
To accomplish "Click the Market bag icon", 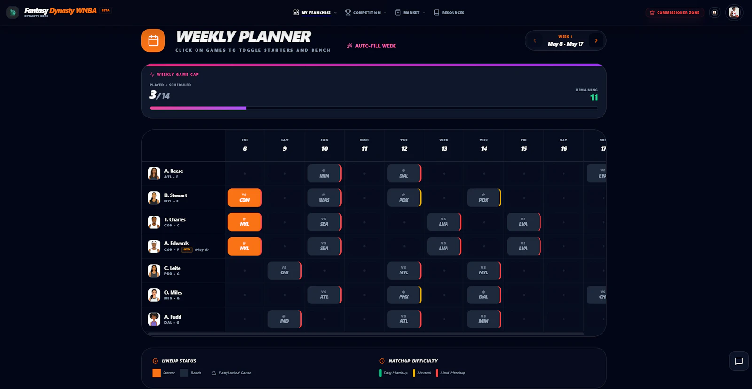I will coord(398,13).
